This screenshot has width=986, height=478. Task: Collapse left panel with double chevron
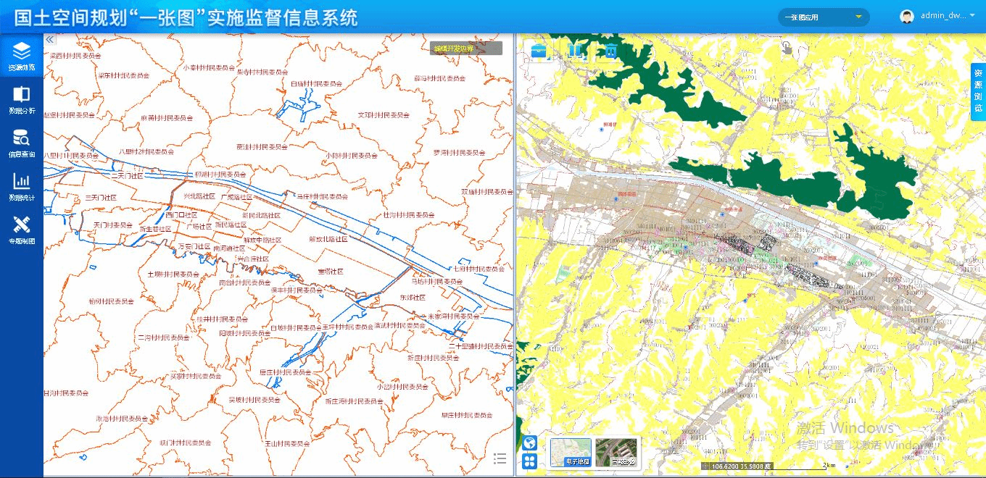(50, 41)
